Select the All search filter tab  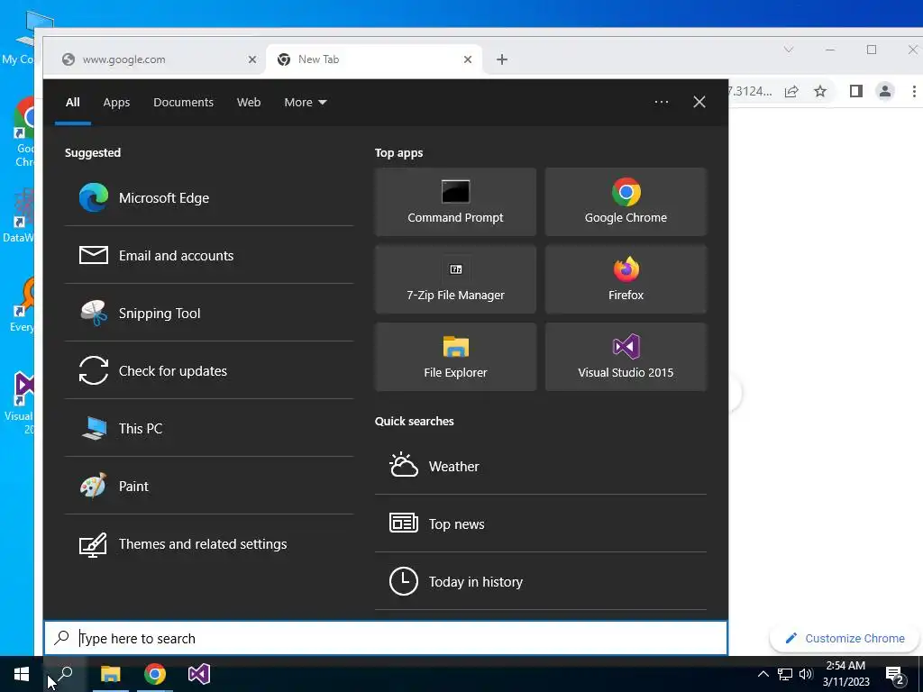tap(72, 103)
